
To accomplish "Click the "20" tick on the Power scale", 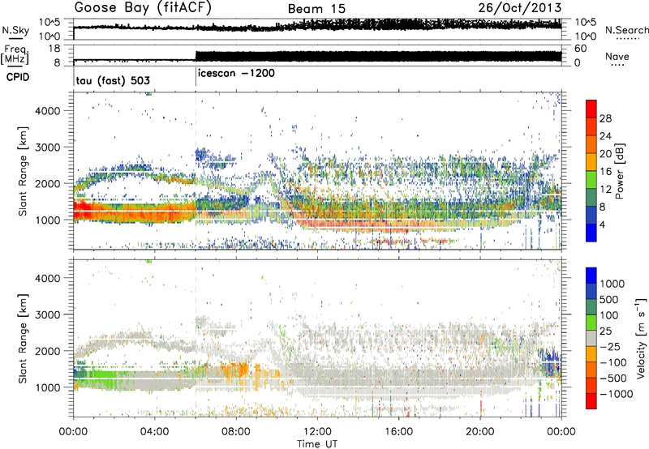I will 605,154.
